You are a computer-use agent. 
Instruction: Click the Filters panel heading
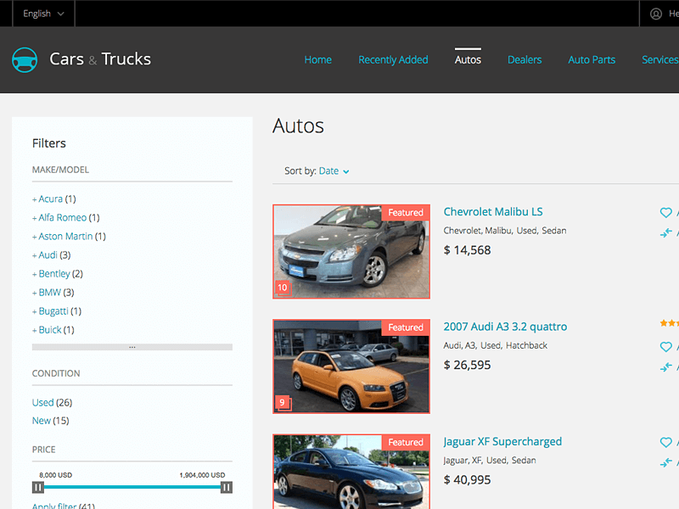49,143
